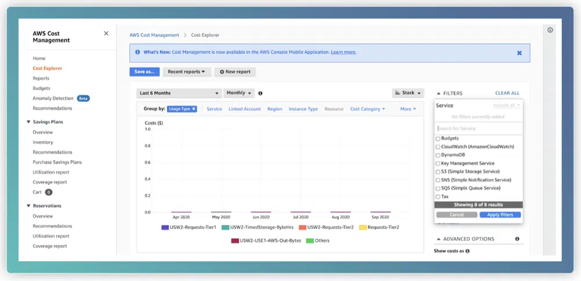Screen dimensions: 581x281
Task: Open Anomaly Detection in the sidebar
Action: [53, 99]
